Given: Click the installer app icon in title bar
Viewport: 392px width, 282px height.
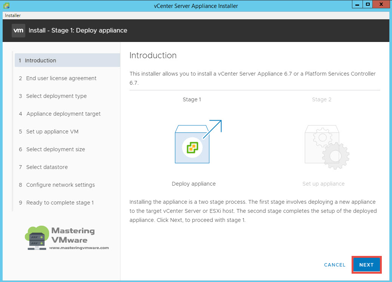Looking at the screenshot, I should (x=6, y=6).
